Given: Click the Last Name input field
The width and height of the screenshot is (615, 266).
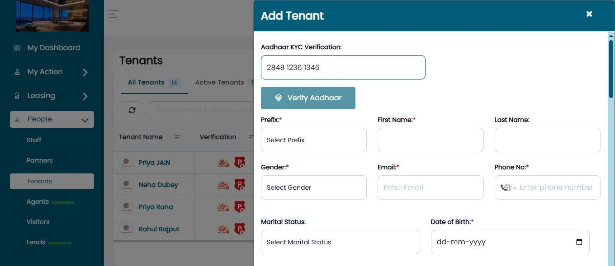Looking at the screenshot, I should [x=548, y=140].
